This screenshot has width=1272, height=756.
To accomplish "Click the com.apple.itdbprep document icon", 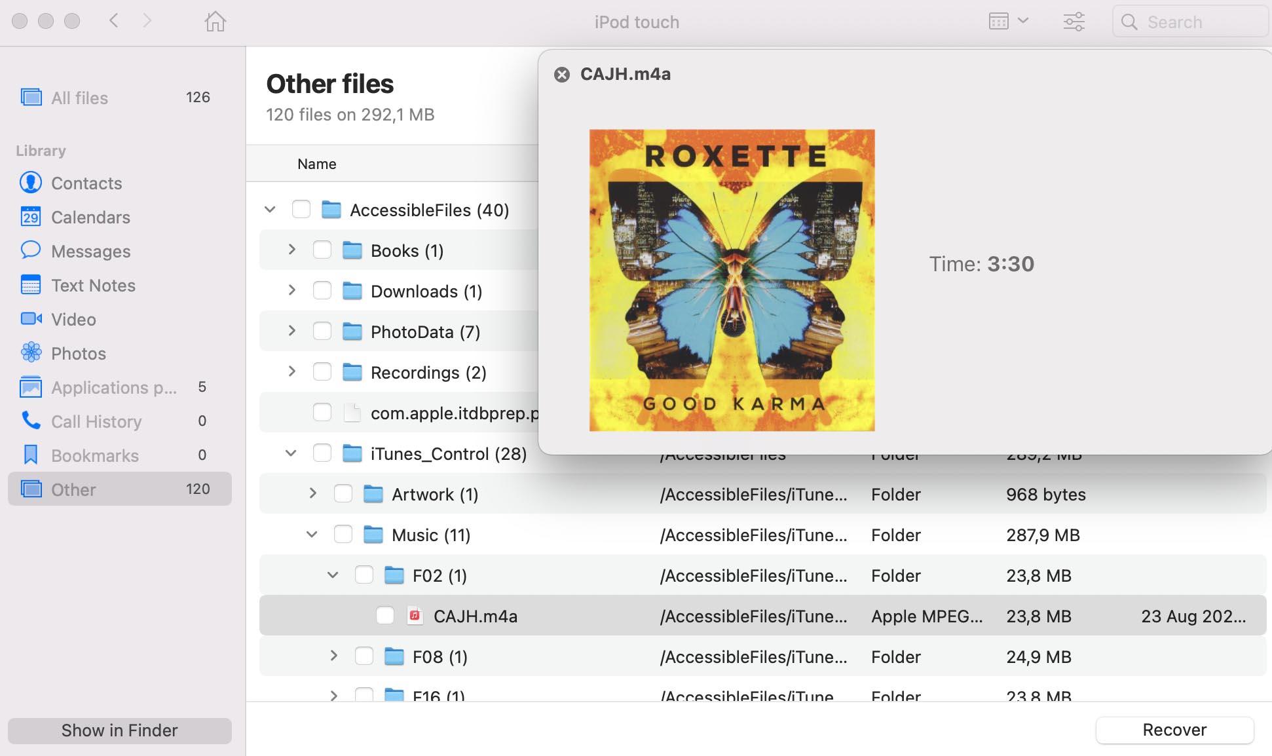I will (x=352, y=413).
